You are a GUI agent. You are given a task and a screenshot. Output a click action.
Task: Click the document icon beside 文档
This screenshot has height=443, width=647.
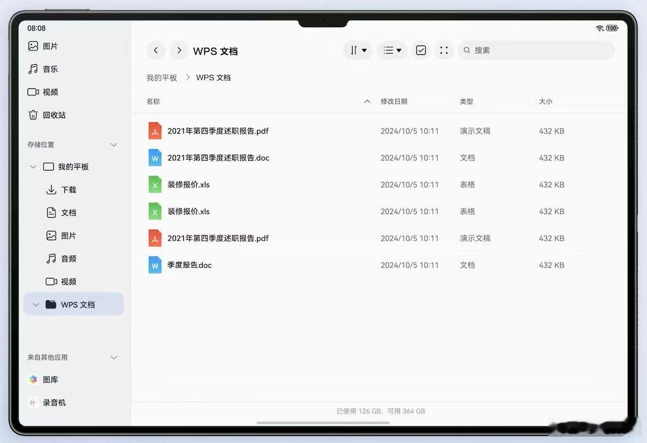coord(51,213)
